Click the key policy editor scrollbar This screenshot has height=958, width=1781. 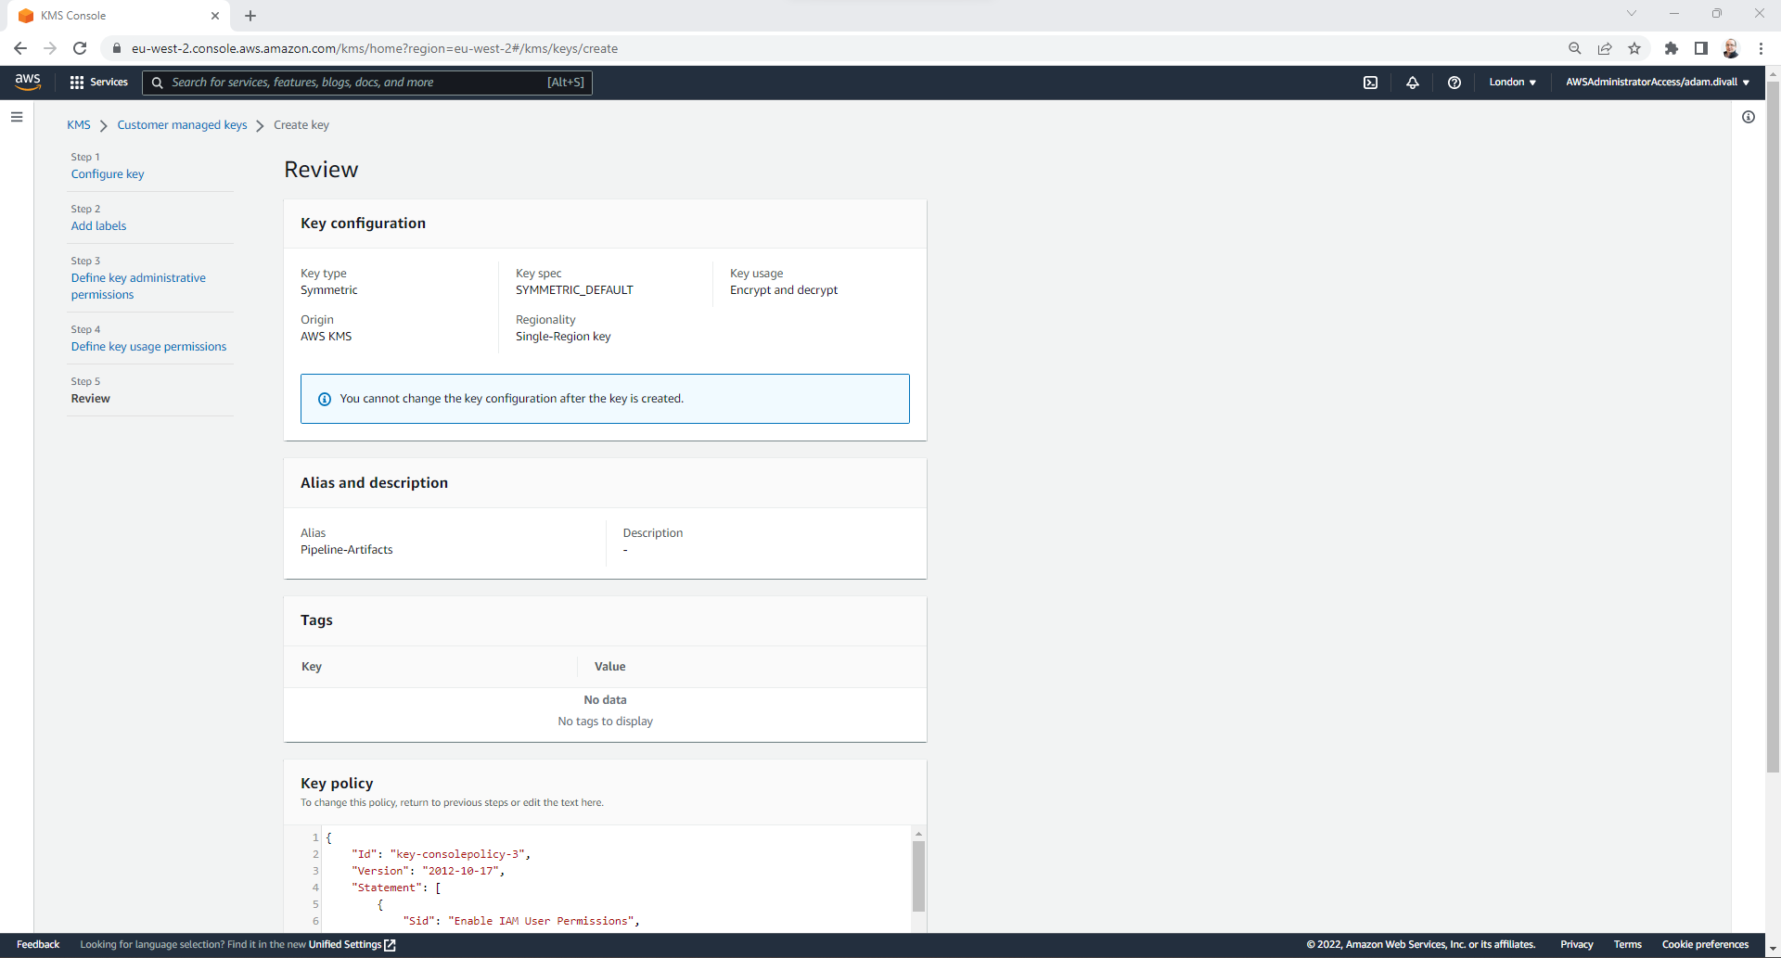click(918, 876)
